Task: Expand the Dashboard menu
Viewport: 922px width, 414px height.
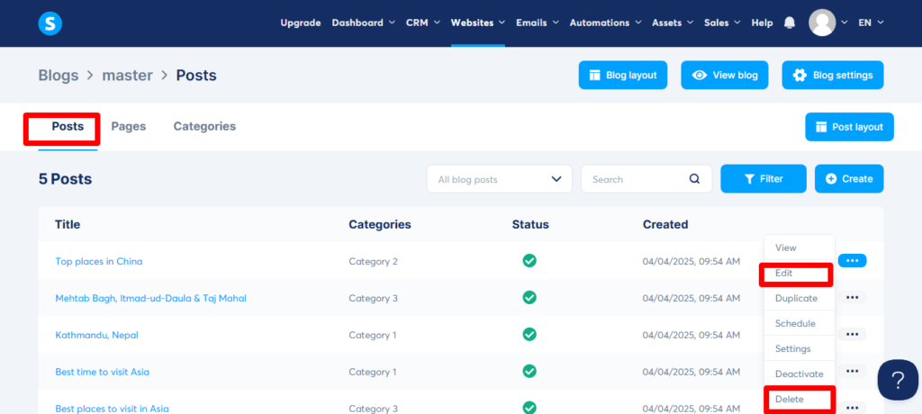Action: click(364, 22)
